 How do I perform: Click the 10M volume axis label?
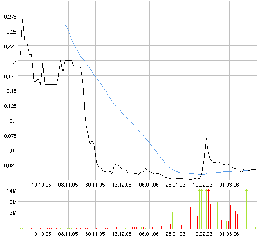[12, 202]
